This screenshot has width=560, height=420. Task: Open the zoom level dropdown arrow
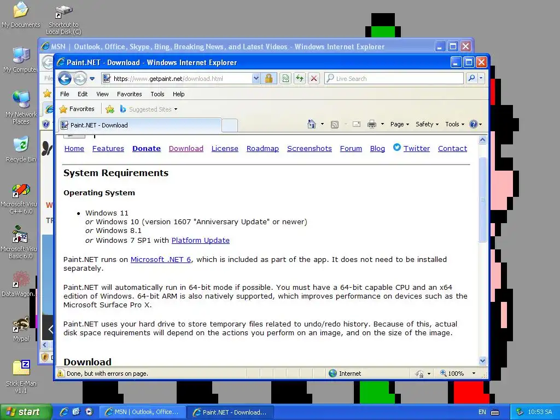(x=474, y=373)
